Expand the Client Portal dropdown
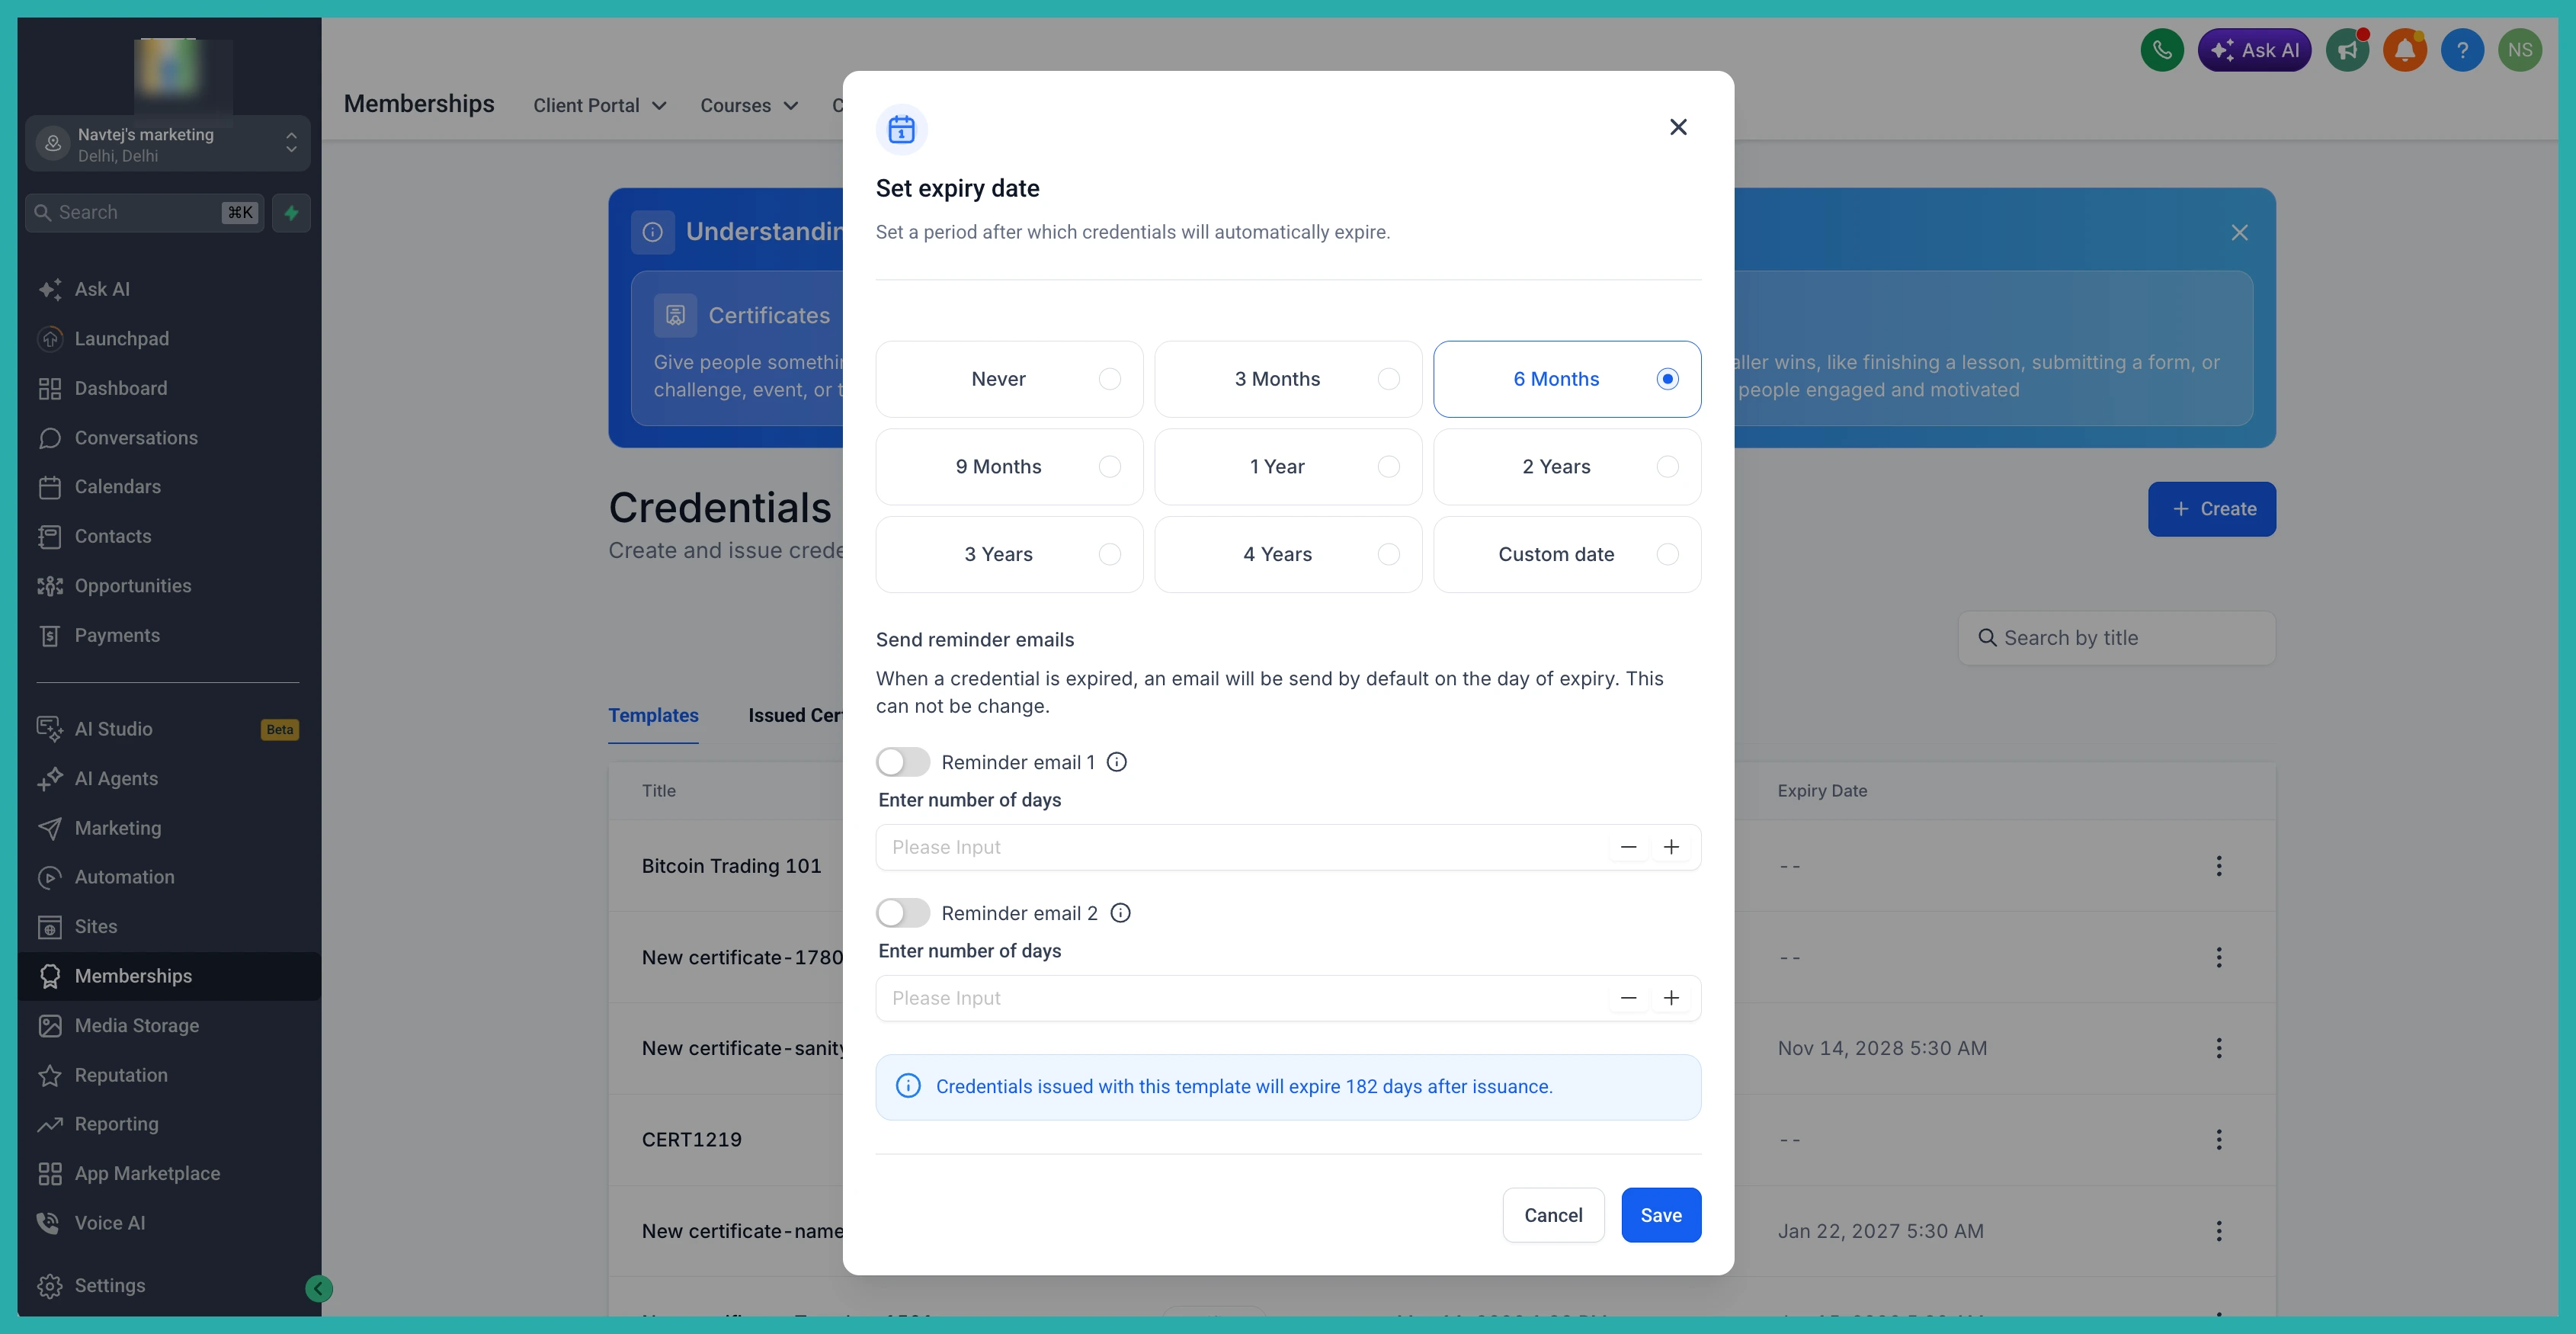The image size is (2576, 1334). pyautogui.click(x=600, y=105)
